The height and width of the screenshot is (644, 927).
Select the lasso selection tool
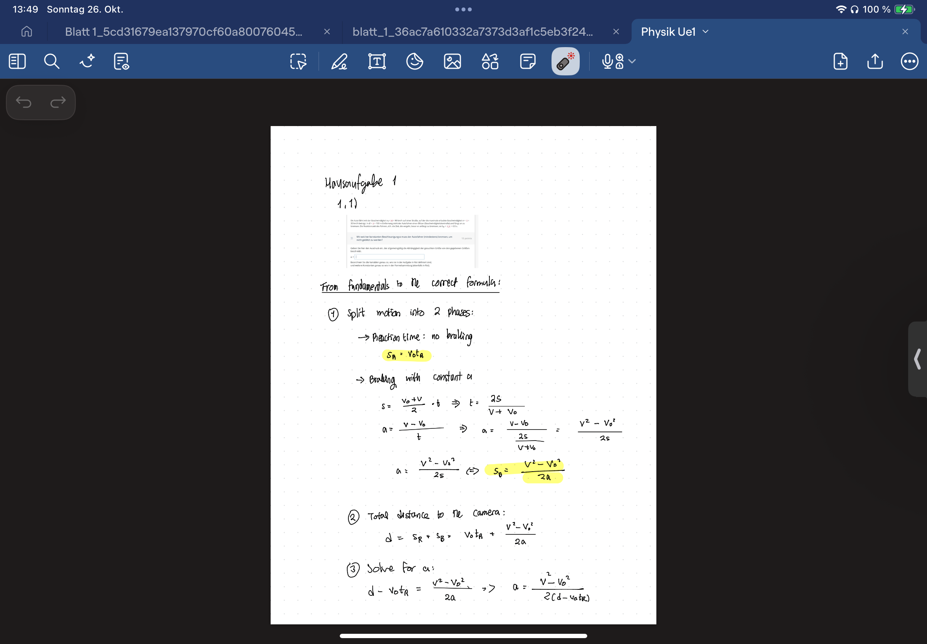(298, 62)
